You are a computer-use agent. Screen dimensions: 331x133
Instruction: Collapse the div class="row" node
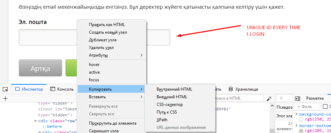(35, 121)
